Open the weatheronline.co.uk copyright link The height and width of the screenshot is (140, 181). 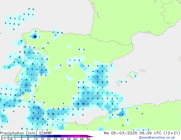[157, 137]
